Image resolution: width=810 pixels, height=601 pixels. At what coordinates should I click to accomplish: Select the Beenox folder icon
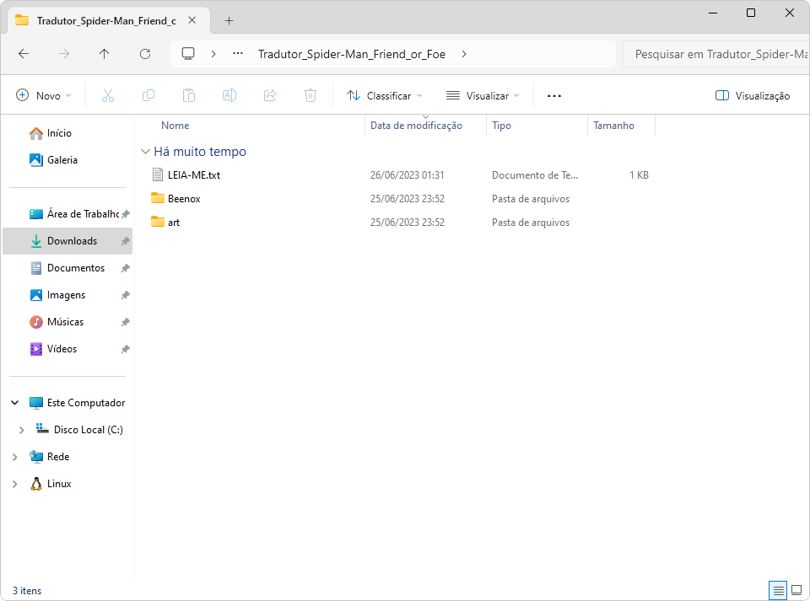[158, 198]
